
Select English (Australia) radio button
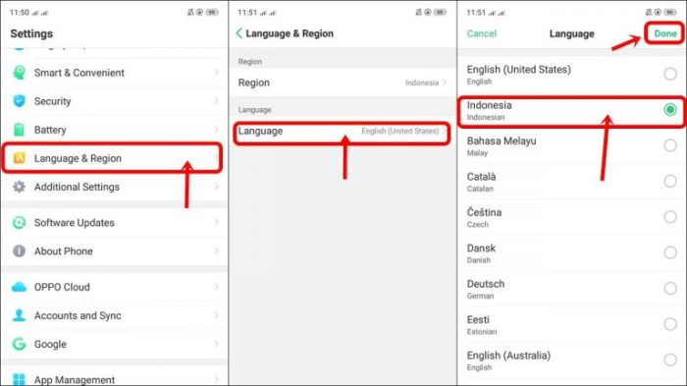click(670, 359)
